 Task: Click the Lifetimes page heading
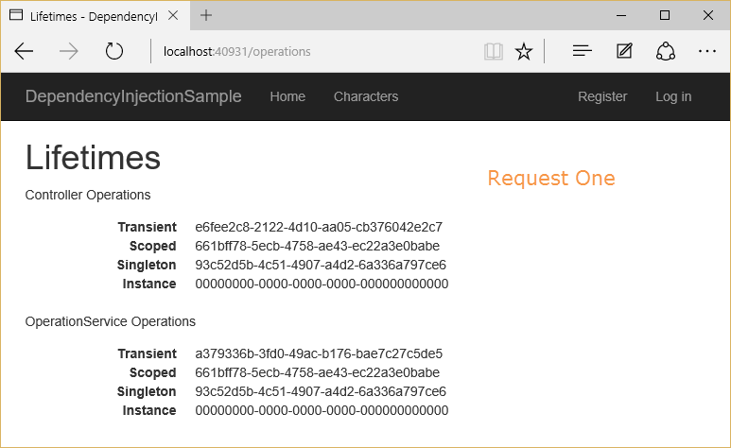pos(93,158)
